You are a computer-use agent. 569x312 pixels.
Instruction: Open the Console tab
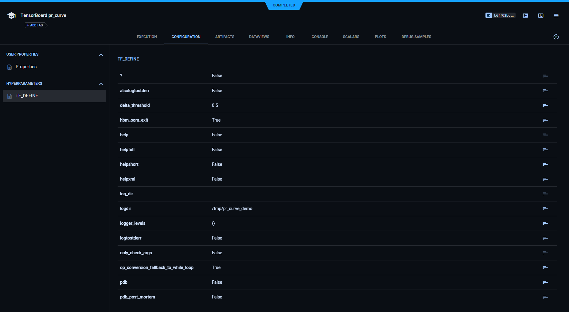[320, 37]
